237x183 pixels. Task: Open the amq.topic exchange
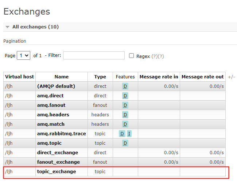point(49,143)
